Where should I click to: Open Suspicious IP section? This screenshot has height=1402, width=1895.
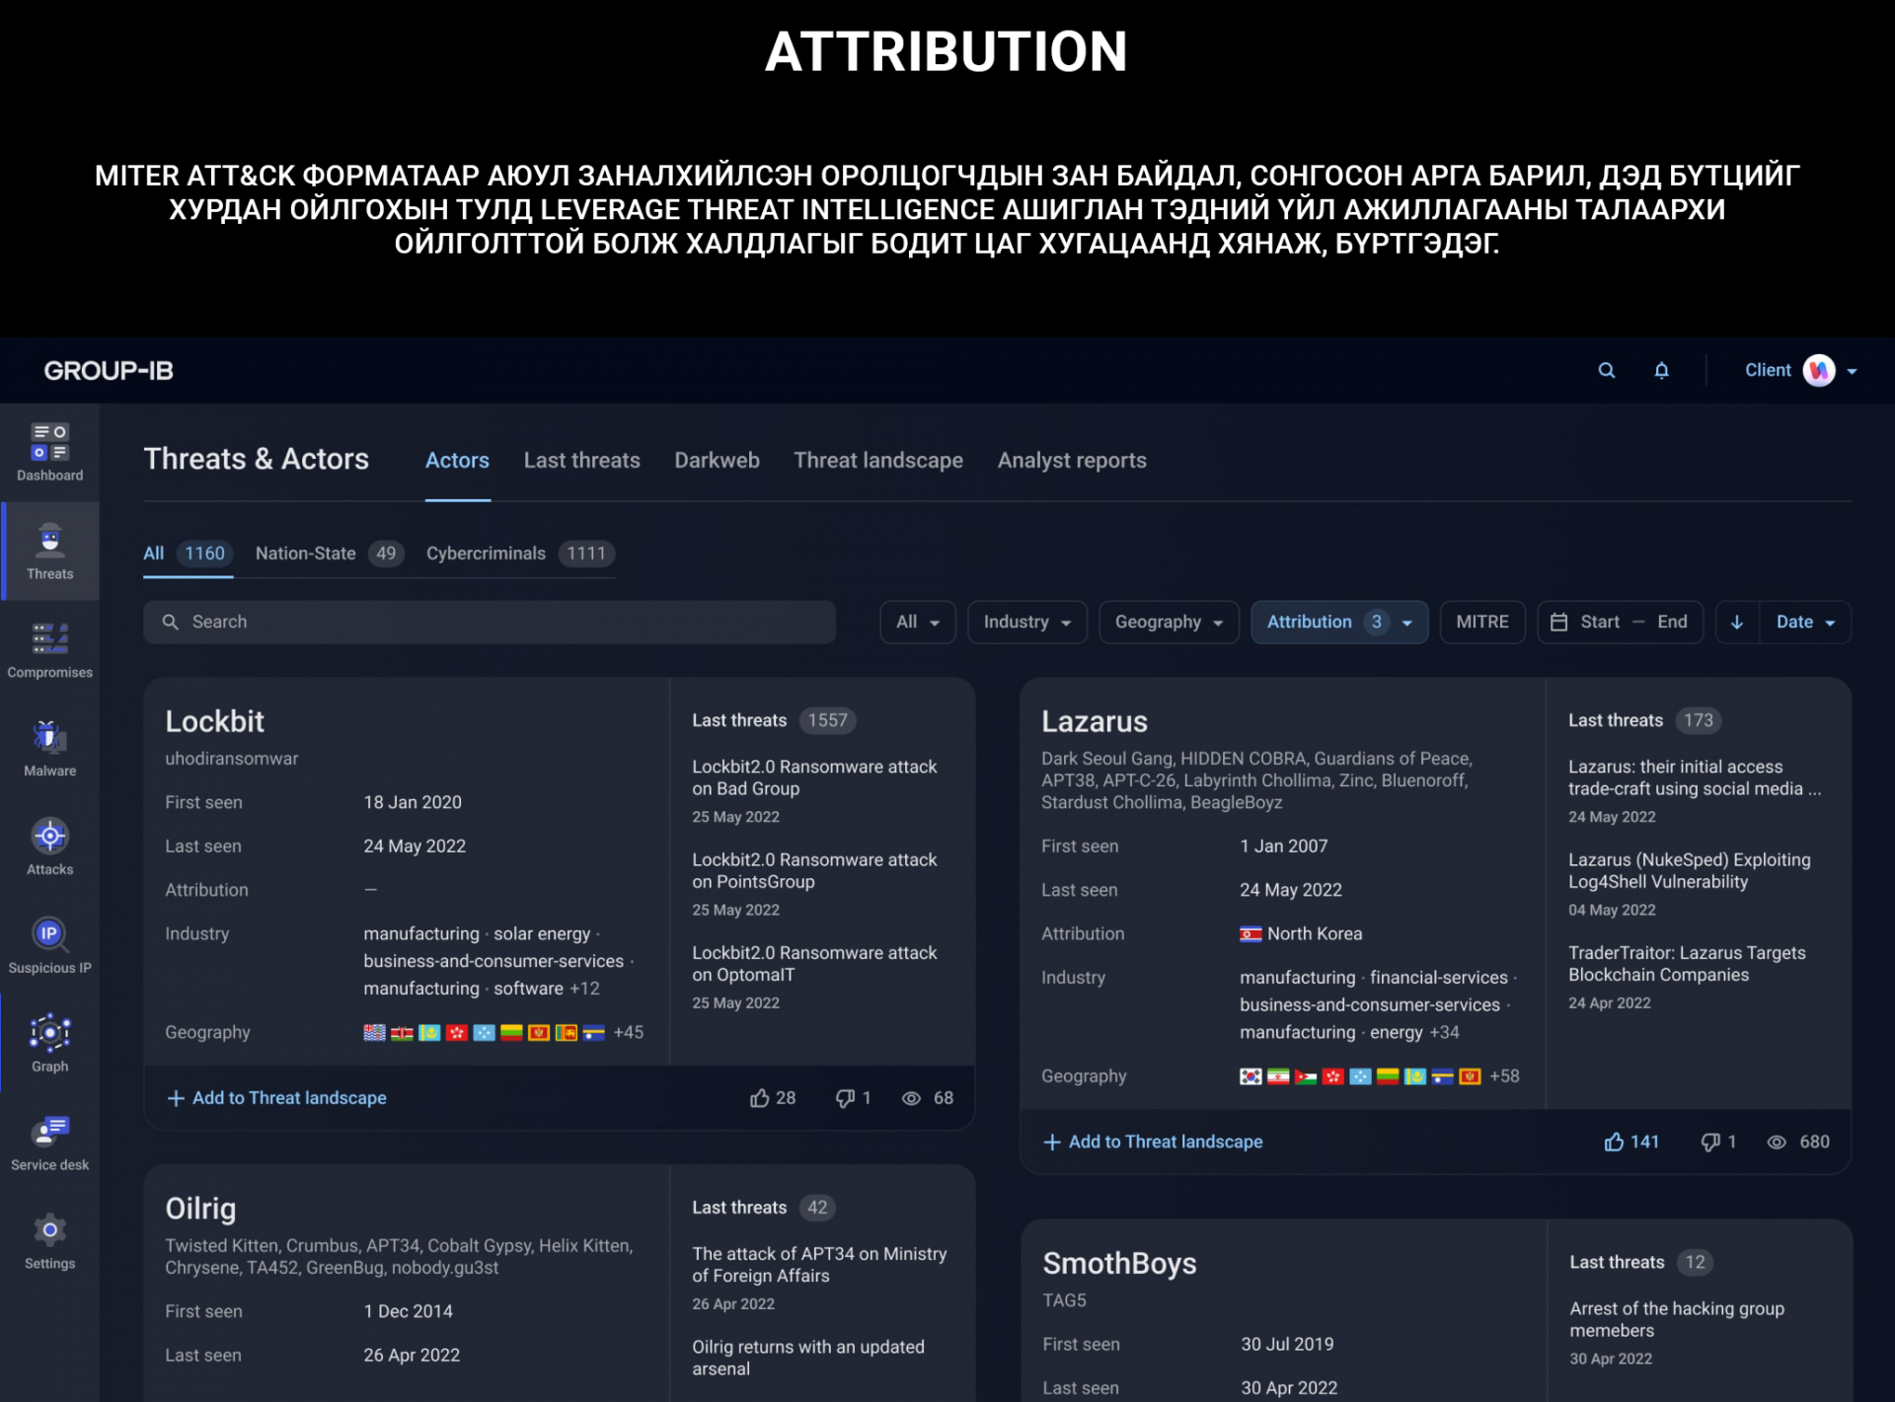pos(49,944)
